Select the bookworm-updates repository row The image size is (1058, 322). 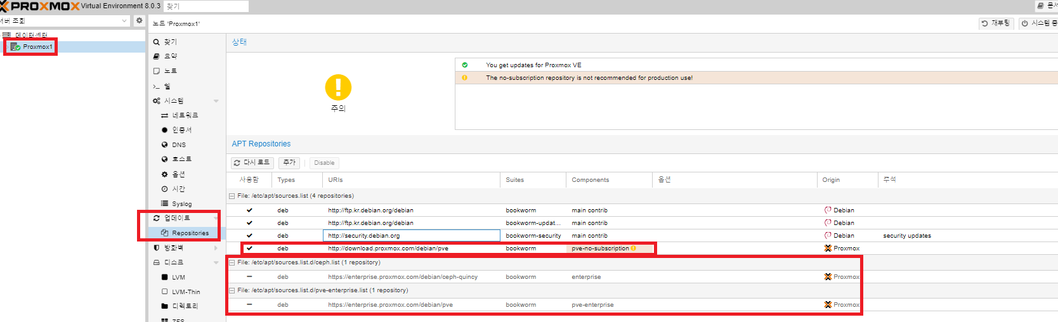click(x=642, y=223)
